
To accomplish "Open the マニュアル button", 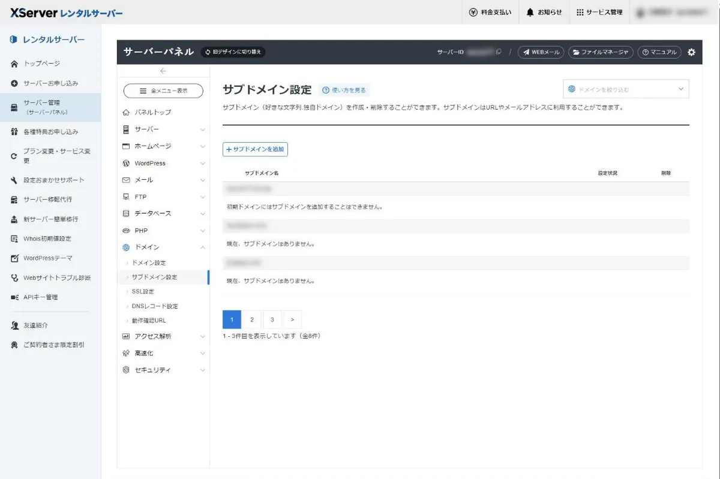I will (659, 52).
